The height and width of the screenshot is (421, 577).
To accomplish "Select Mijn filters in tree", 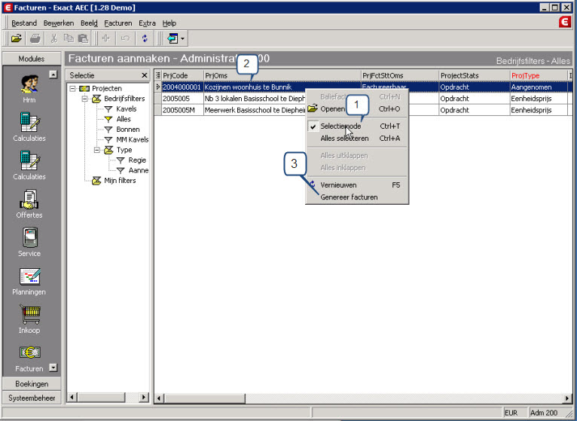I will [120, 181].
